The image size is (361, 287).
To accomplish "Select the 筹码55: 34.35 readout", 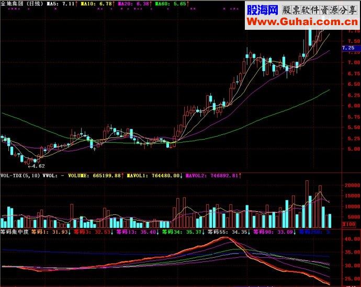I will [x=228, y=232].
